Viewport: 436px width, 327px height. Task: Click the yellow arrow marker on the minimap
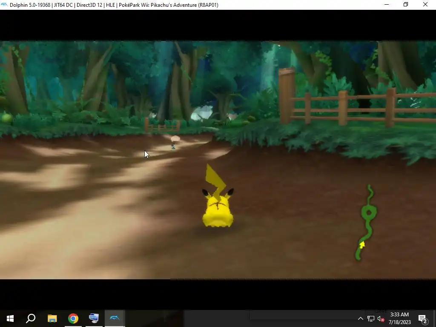tap(362, 245)
